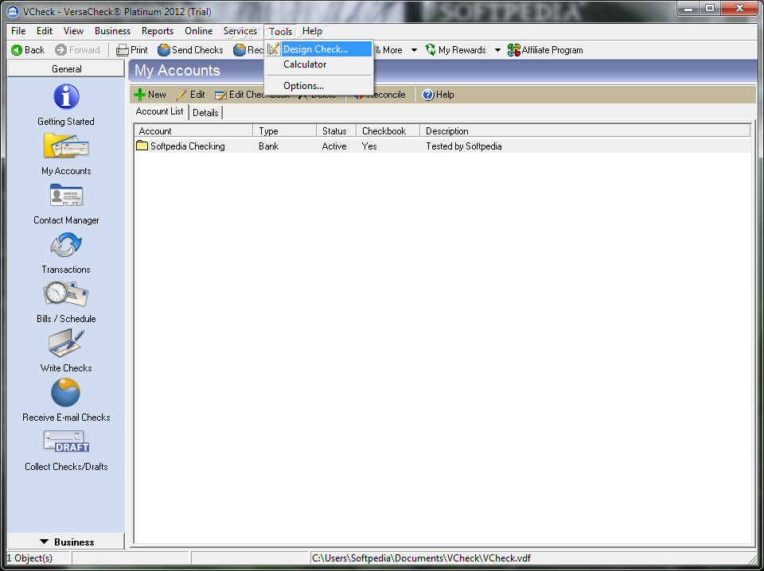Open the Contact Manager icon

coord(66,195)
